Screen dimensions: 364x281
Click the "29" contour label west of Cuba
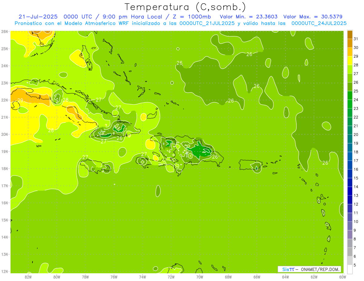point(20,100)
